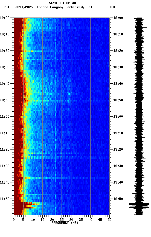Screen dimensions: 151x237
Task: Click the '18:50' UTC time label
Action: [118, 100]
